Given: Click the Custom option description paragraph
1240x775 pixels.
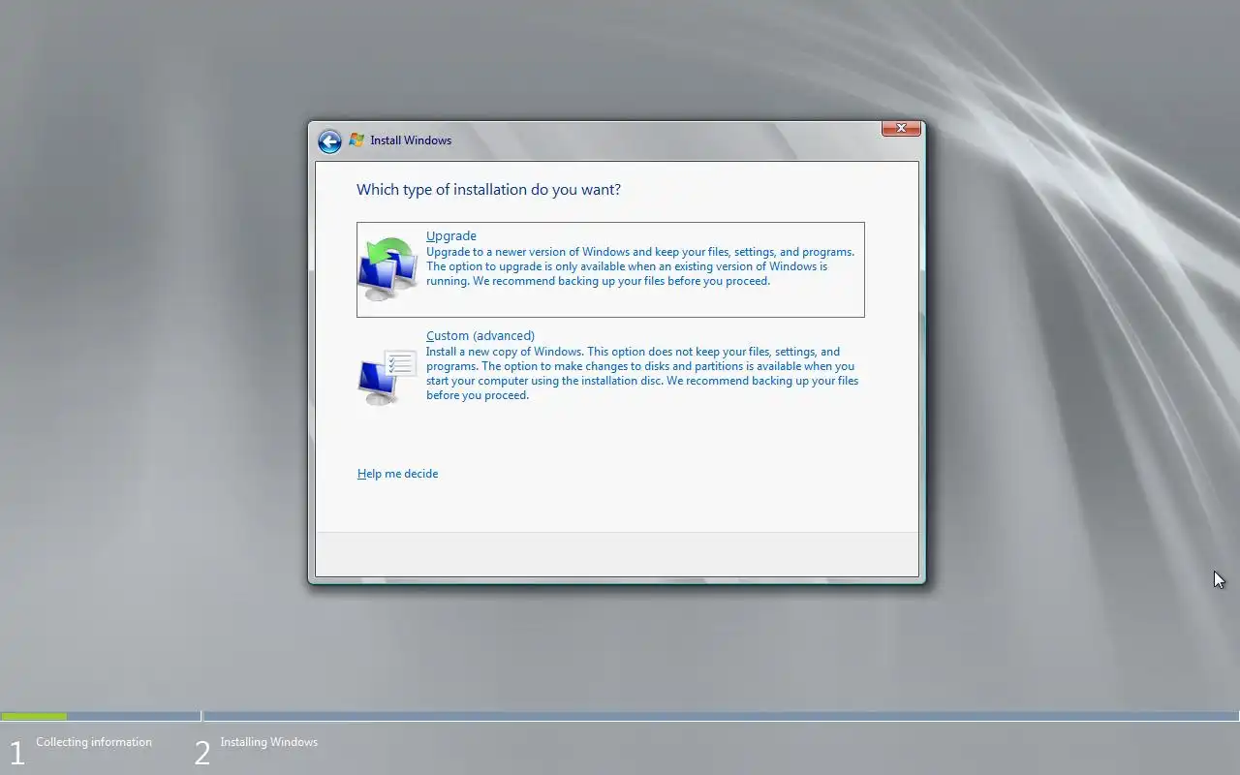Looking at the screenshot, I should pyautogui.click(x=642, y=374).
